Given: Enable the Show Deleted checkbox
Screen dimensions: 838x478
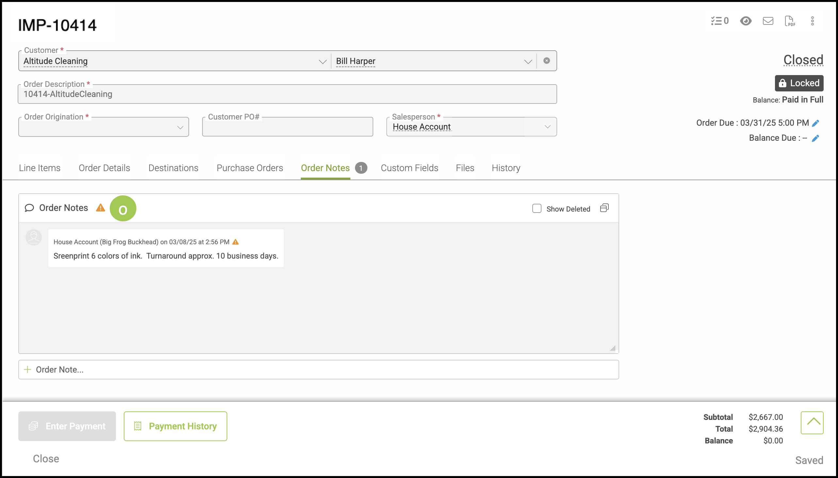Looking at the screenshot, I should pyautogui.click(x=537, y=208).
